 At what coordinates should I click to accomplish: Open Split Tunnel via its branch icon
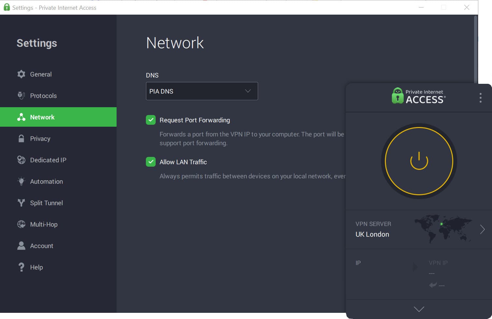pos(21,203)
